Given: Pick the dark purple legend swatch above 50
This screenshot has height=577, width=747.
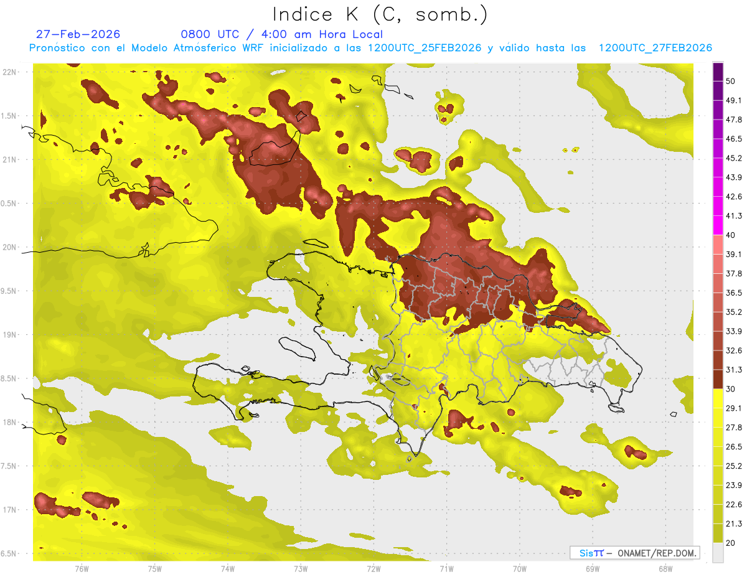Looking at the screenshot, I should click(718, 72).
